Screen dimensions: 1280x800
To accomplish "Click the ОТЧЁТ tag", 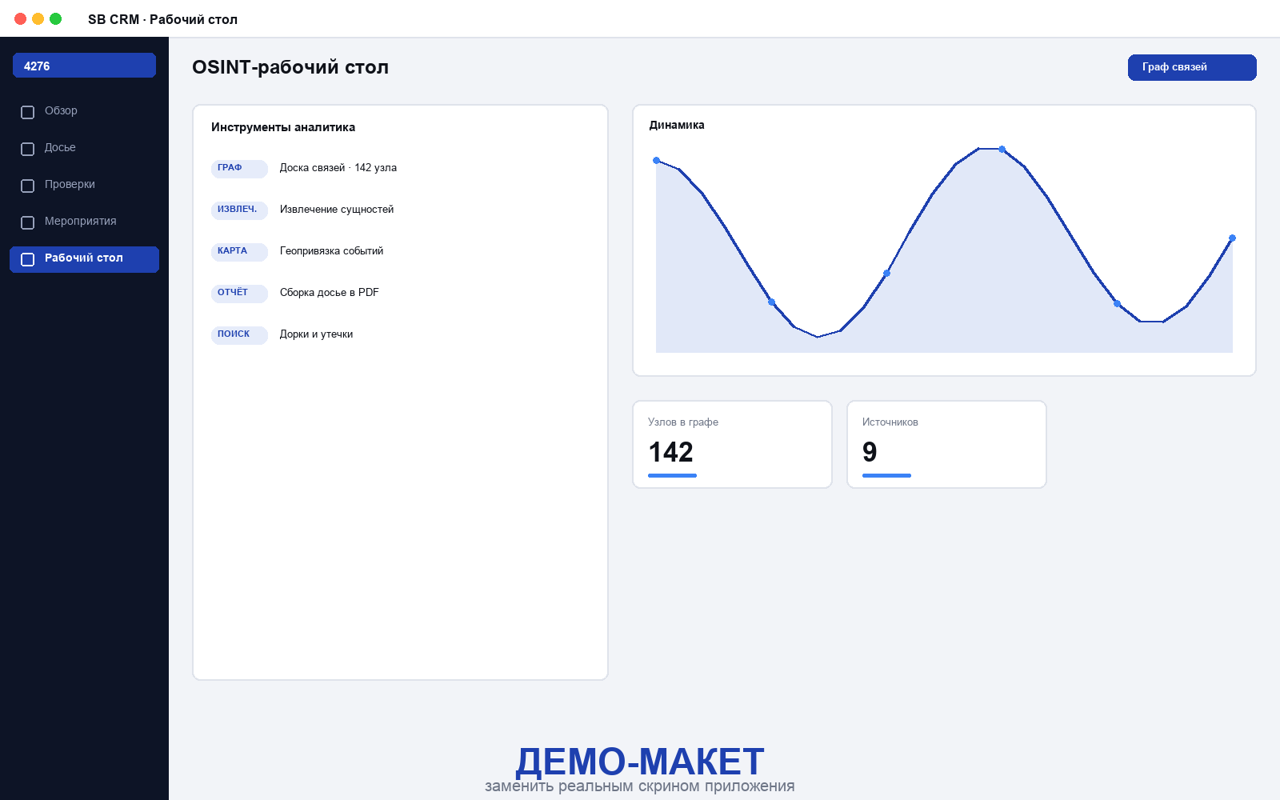I will (x=239, y=293).
